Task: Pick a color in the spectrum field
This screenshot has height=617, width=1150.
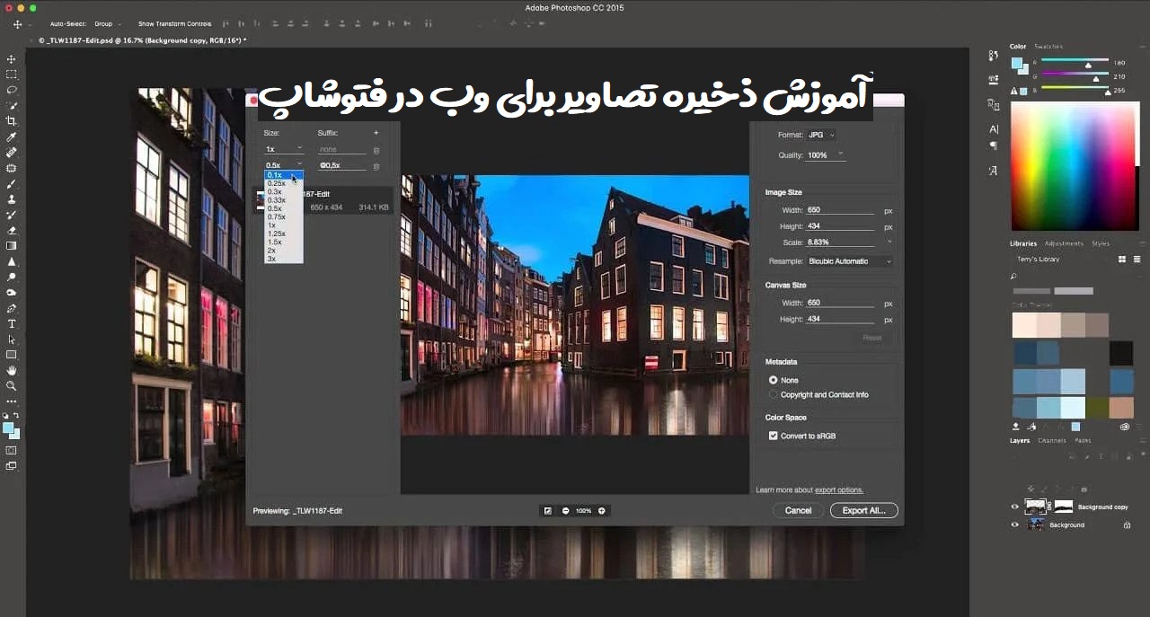Action: pos(1073,167)
